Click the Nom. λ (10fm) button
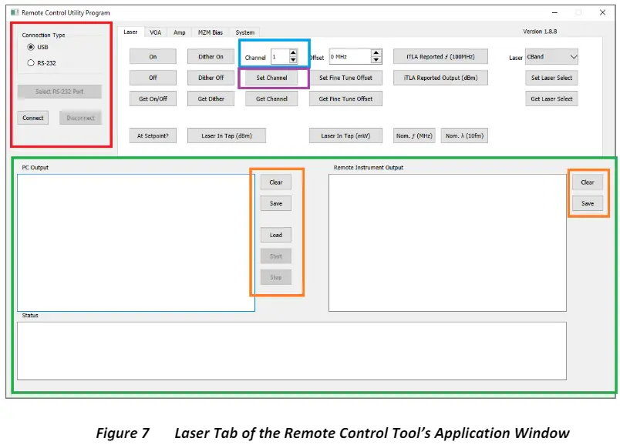 464,135
